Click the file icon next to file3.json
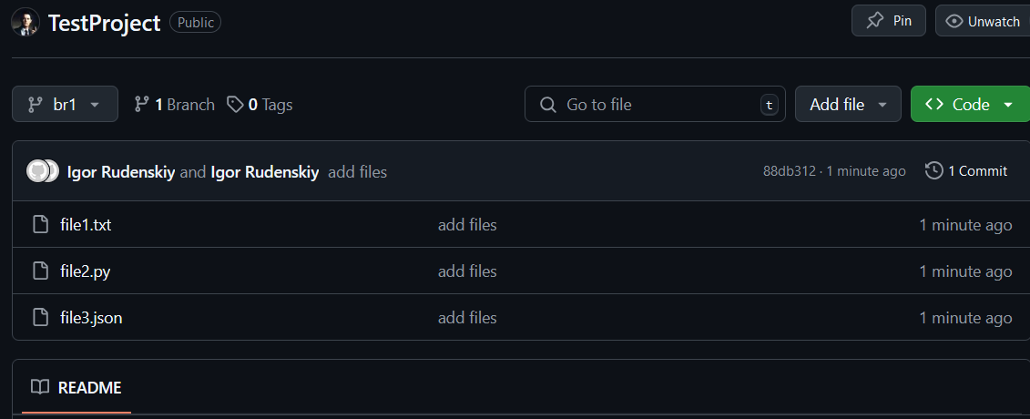 [x=41, y=318]
